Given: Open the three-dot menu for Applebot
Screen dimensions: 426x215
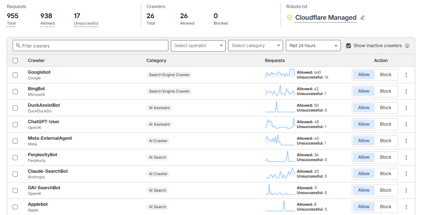Looking at the screenshot, I should tap(406, 207).
